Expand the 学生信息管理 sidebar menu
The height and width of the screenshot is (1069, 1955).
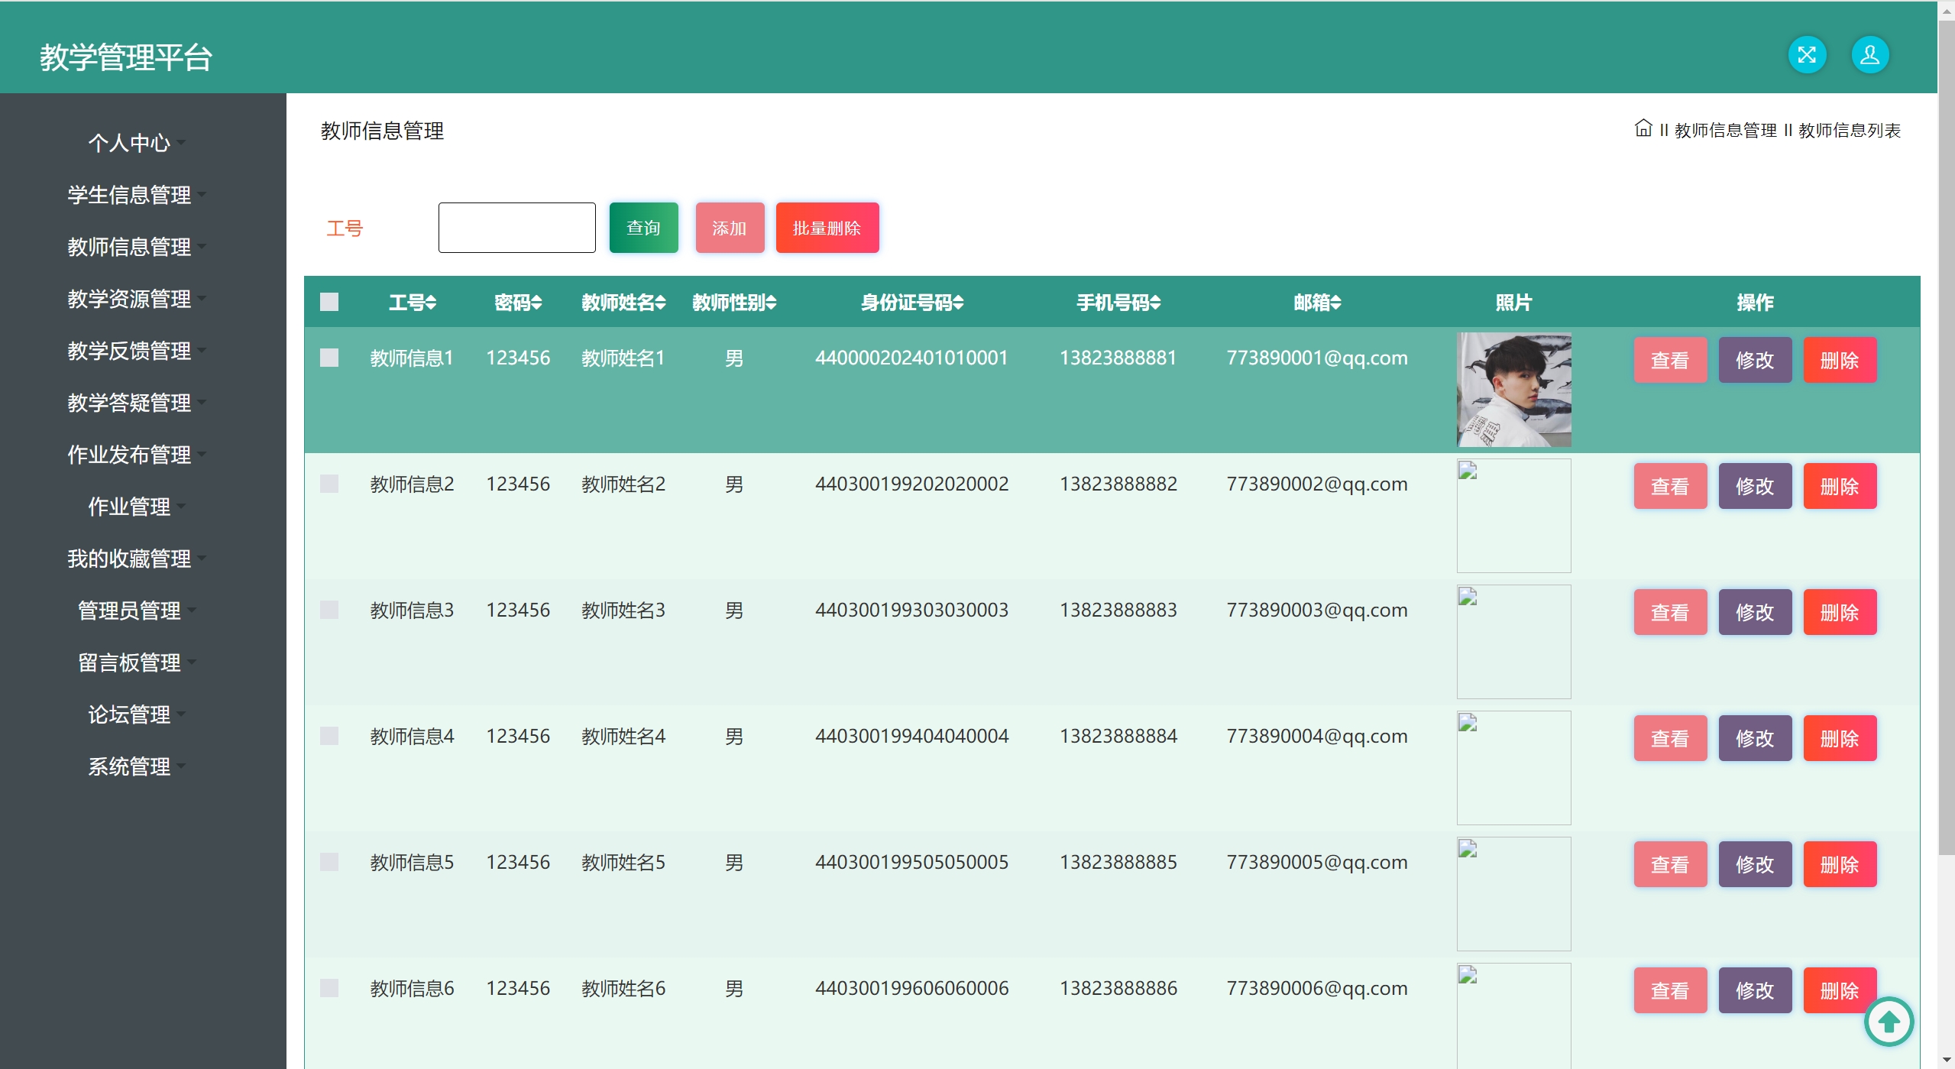pyautogui.click(x=130, y=195)
